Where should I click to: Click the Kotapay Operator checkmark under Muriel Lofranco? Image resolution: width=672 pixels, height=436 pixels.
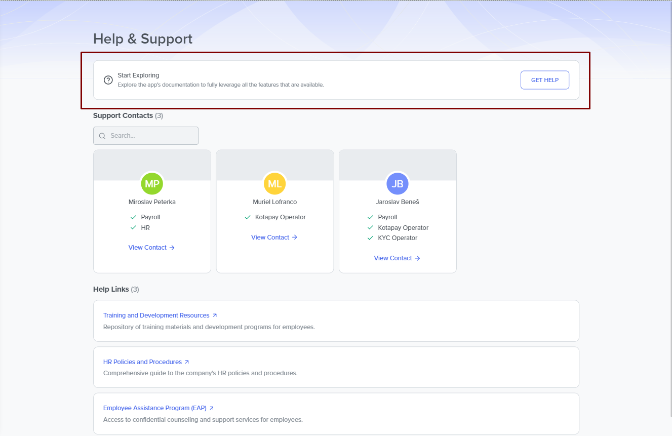coord(248,217)
